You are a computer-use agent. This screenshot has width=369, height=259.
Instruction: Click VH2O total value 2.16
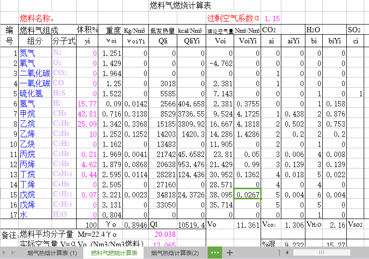point(334,225)
